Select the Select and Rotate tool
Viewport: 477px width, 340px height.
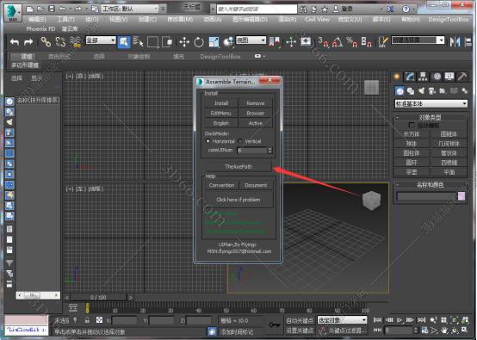click(199, 41)
